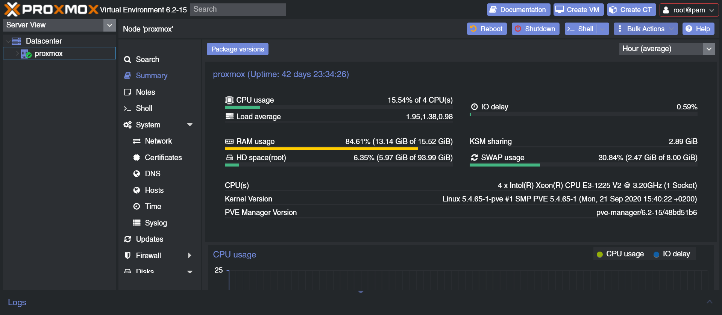Click the Shutdown power icon

coord(518,29)
